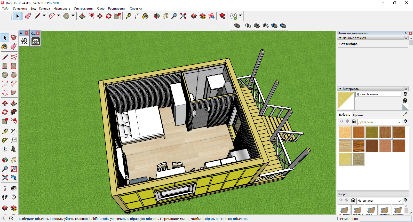Select the Push/Pull tool in top toolbar

pyautogui.click(x=82, y=16)
